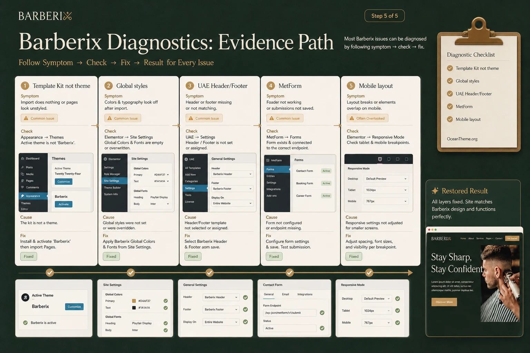Screen dimensions: 530x353
Task: Click the green check beside Barberix is active
Action: pyautogui.click(x=25, y=323)
